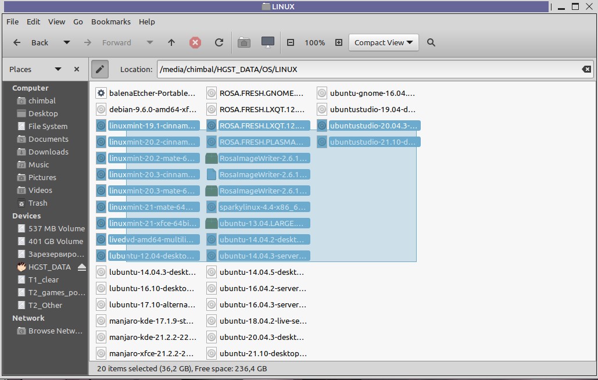This screenshot has width=598, height=380.
Task: Click the debian-9.6.0-amd64 disc icon
Action: (x=101, y=109)
